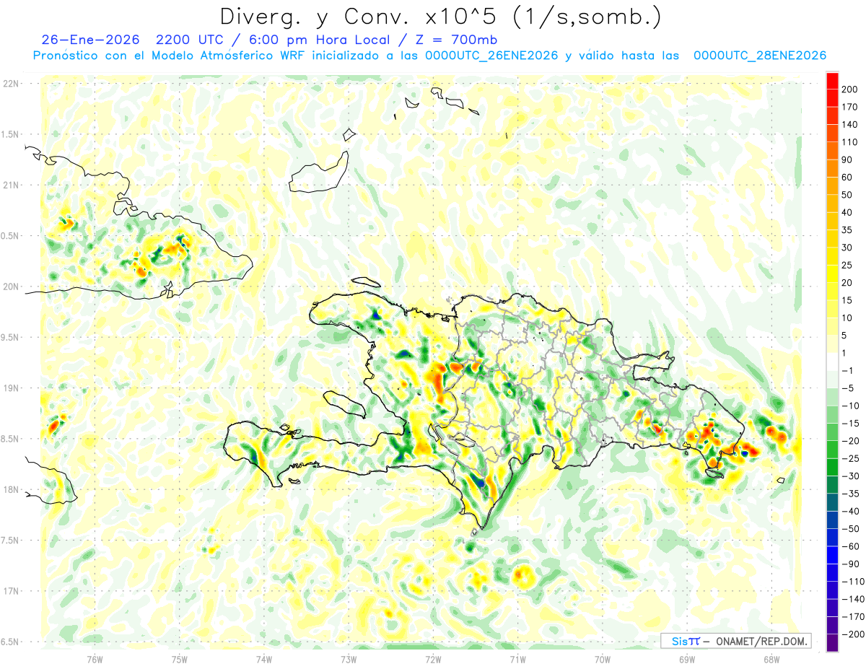Click the '76W' longitude label

click(95, 659)
